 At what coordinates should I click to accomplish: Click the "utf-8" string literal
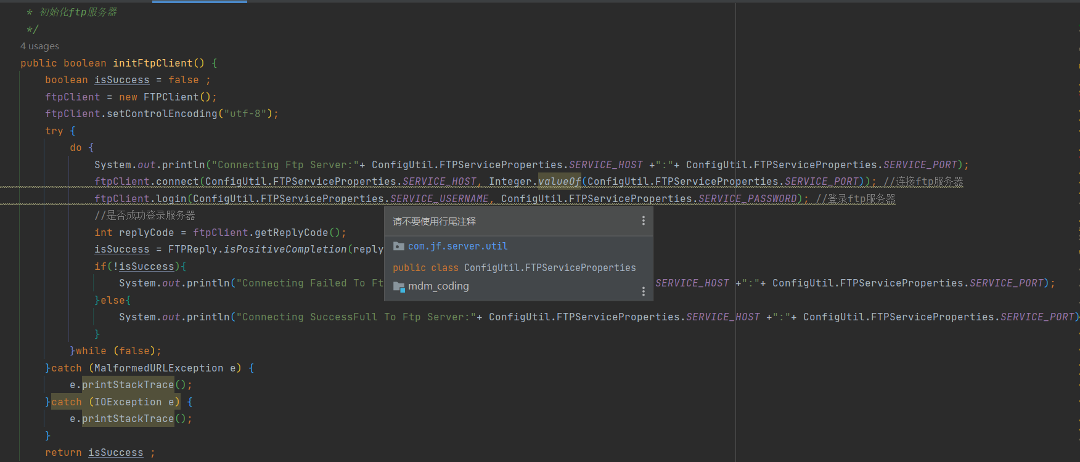coord(245,114)
